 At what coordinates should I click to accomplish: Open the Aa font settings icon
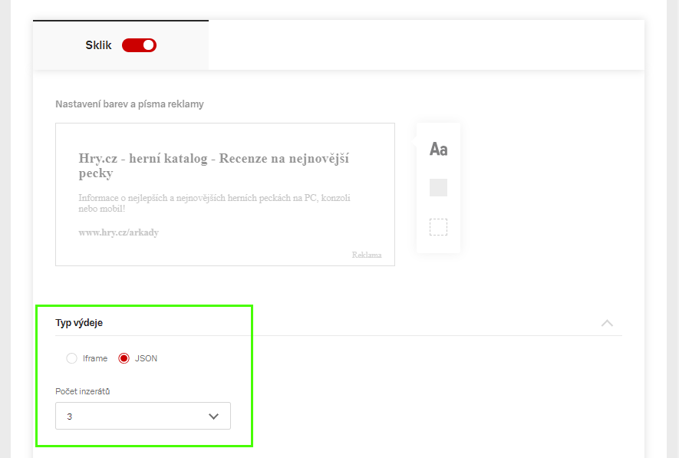[438, 150]
